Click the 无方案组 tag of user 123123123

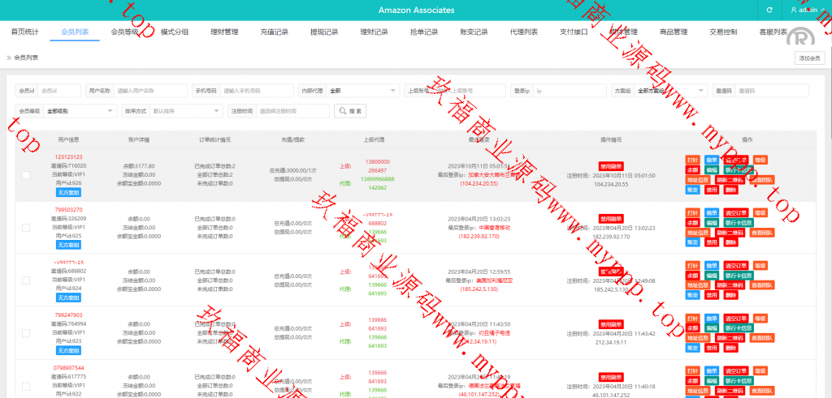click(68, 194)
